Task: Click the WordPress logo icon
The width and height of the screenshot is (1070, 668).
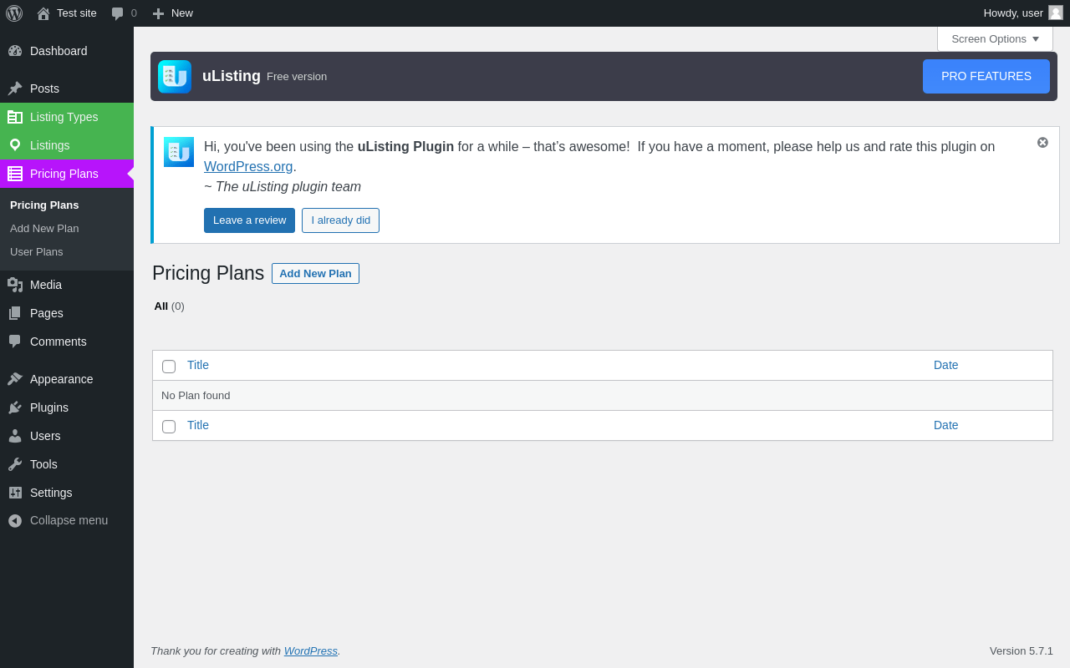Action: pyautogui.click(x=14, y=13)
